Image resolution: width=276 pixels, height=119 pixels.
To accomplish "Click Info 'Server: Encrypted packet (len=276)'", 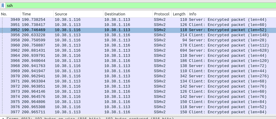I will [229, 76].
